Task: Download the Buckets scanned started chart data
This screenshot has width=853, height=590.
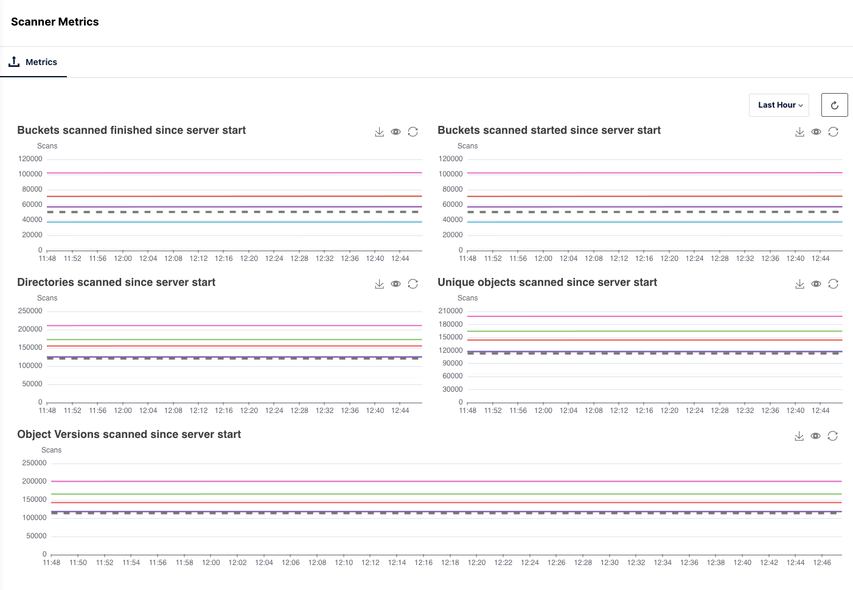Action: coord(799,132)
